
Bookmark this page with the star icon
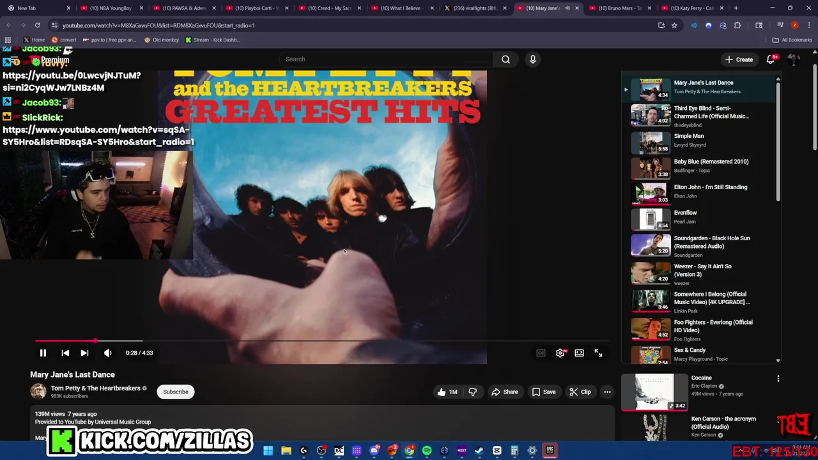tap(674, 25)
